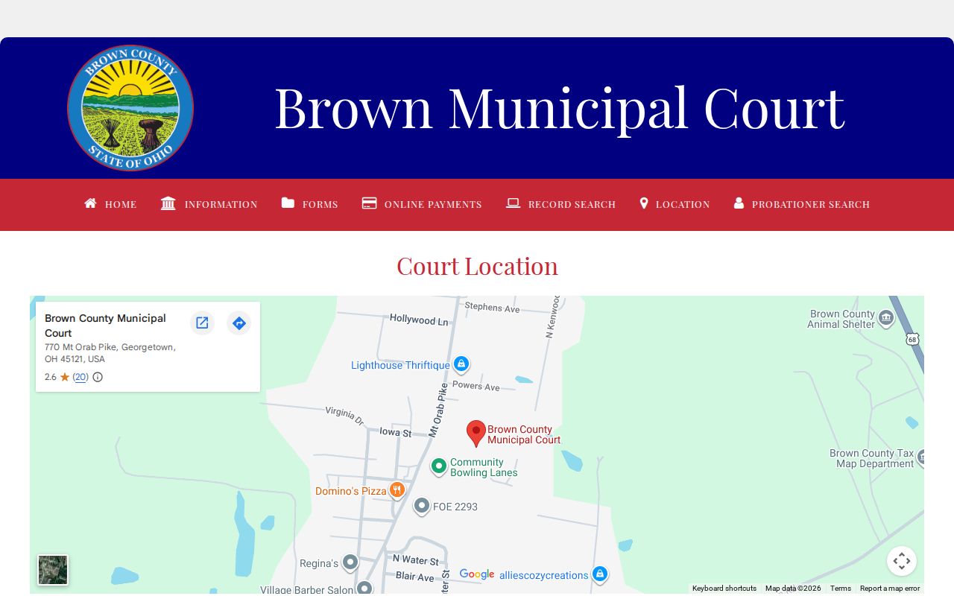Click the rating info circle icon

coord(98,377)
